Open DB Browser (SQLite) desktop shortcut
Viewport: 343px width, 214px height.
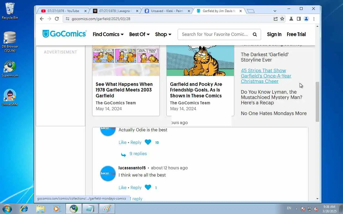pyautogui.click(x=10, y=42)
